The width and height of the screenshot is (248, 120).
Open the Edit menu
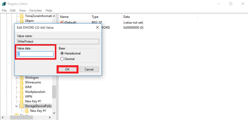pos(13,10)
